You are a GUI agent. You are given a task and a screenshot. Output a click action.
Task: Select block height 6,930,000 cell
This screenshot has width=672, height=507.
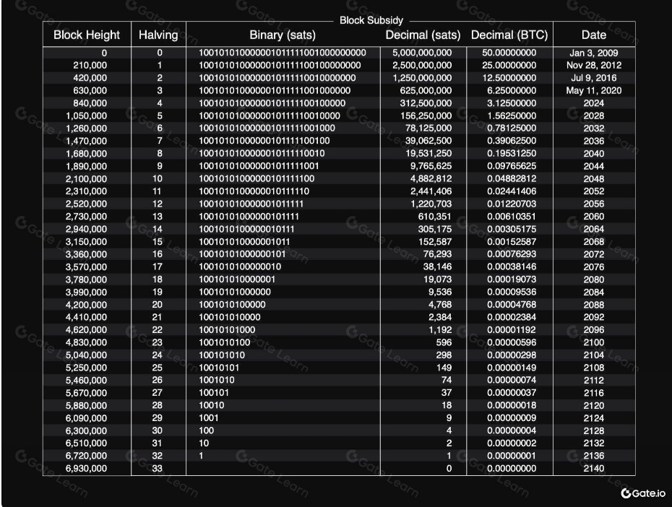pyautogui.click(x=86, y=469)
